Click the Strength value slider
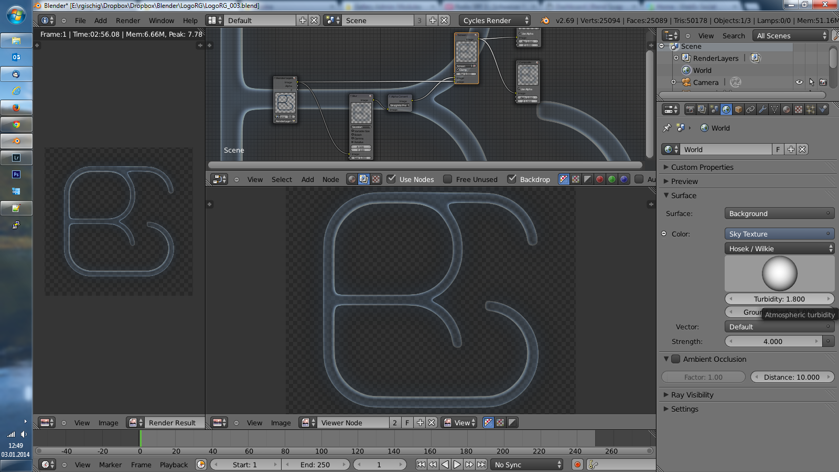The image size is (839, 472). tap(773, 341)
